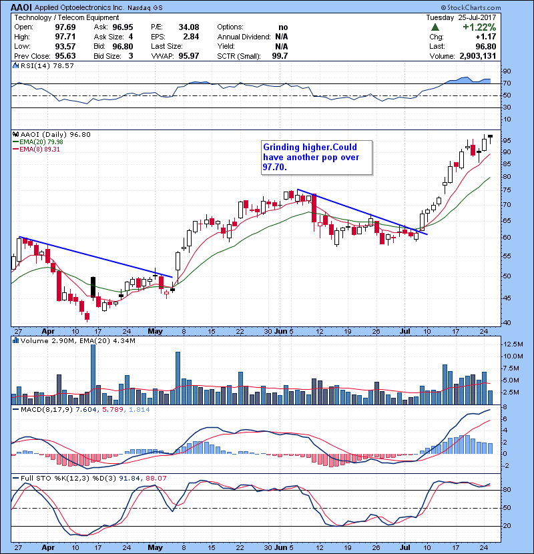Click the Nasdaq GS exchange label

pos(146,8)
